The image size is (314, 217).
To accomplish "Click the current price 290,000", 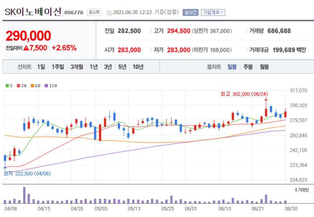I will click(x=28, y=36).
